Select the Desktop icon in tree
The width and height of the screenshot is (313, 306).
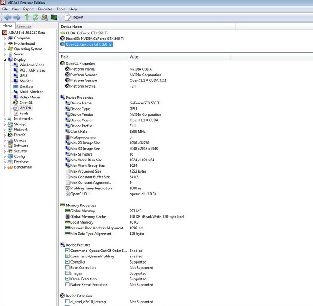tap(16, 86)
